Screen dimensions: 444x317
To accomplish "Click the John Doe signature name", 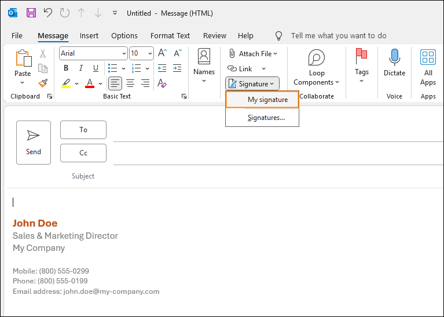I will pos(35,224).
